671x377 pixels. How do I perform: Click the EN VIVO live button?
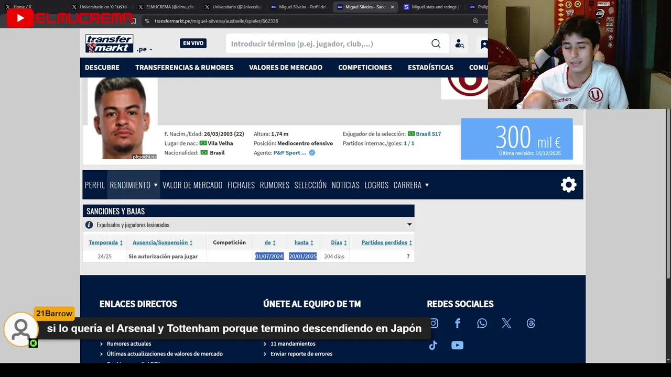[193, 43]
